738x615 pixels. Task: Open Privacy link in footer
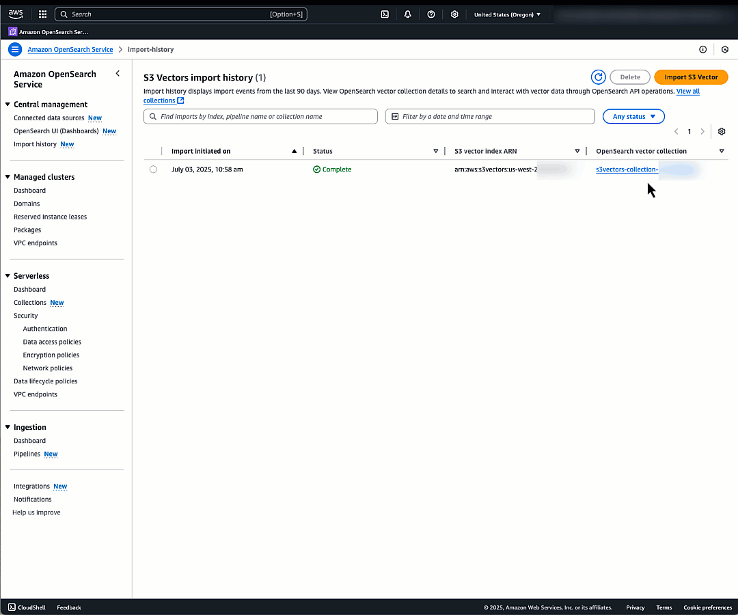[x=635, y=607]
